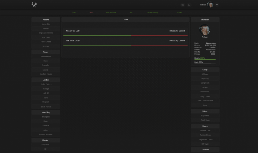Open Lucky Dip in Actions menu
Viewport: 258px width, 153px height.
[46, 24]
